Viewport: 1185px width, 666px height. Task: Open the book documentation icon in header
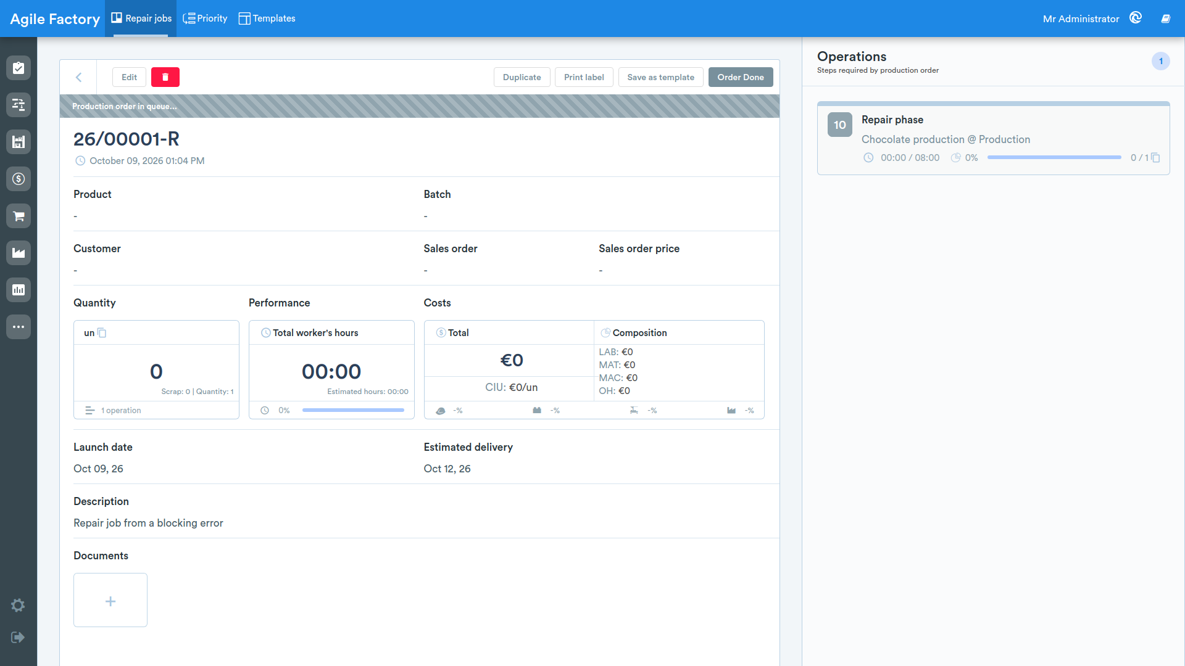pos(1166,18)
